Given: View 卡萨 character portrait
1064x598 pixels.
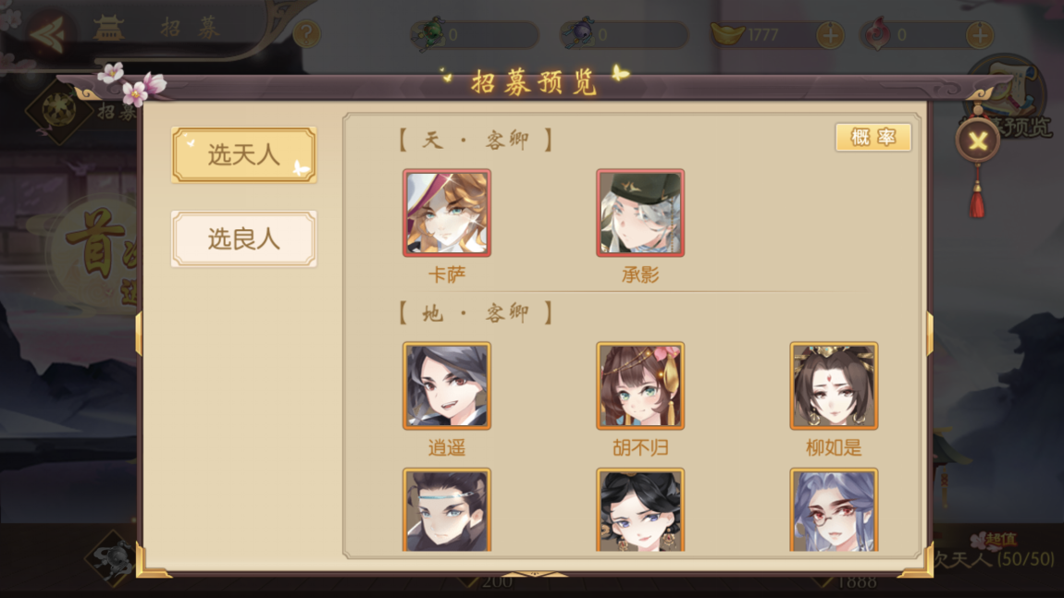Looking at the screenshot, I should (x=447, y=213).
